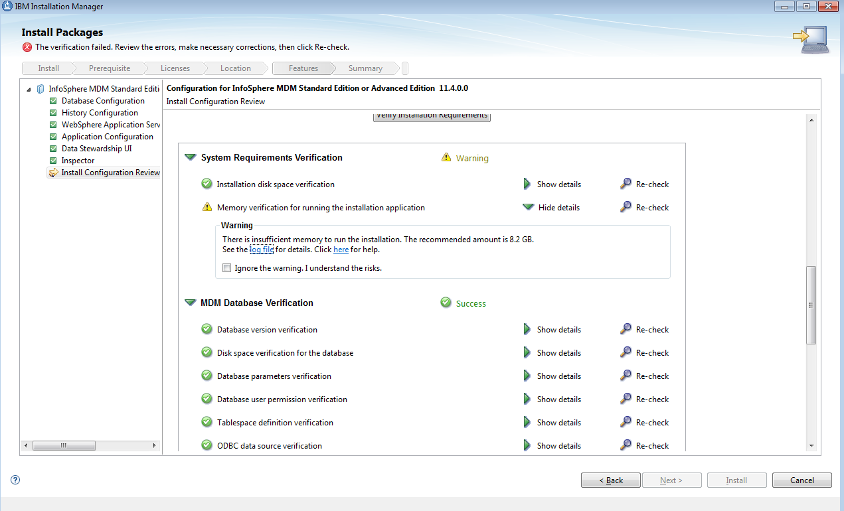
Task: Click green success icon beside Installation disk space verification
Action: 207,184
